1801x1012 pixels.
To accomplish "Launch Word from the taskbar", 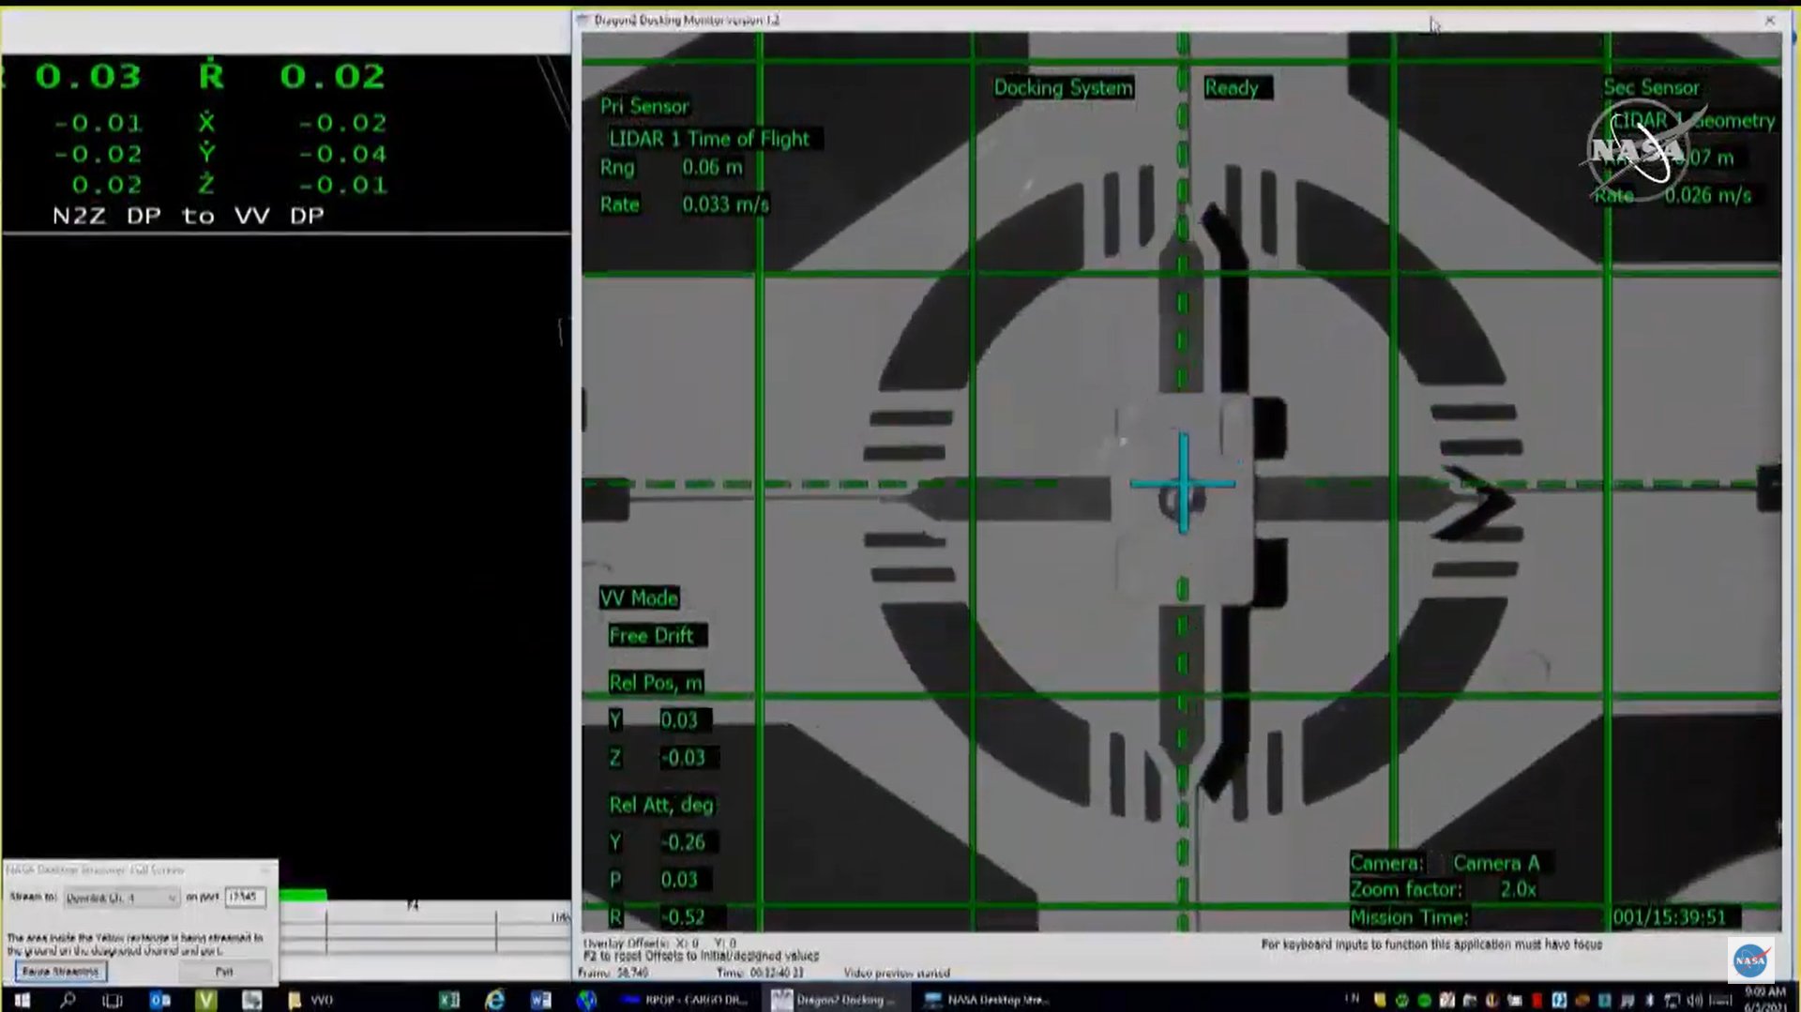I will coord(540,1000).
